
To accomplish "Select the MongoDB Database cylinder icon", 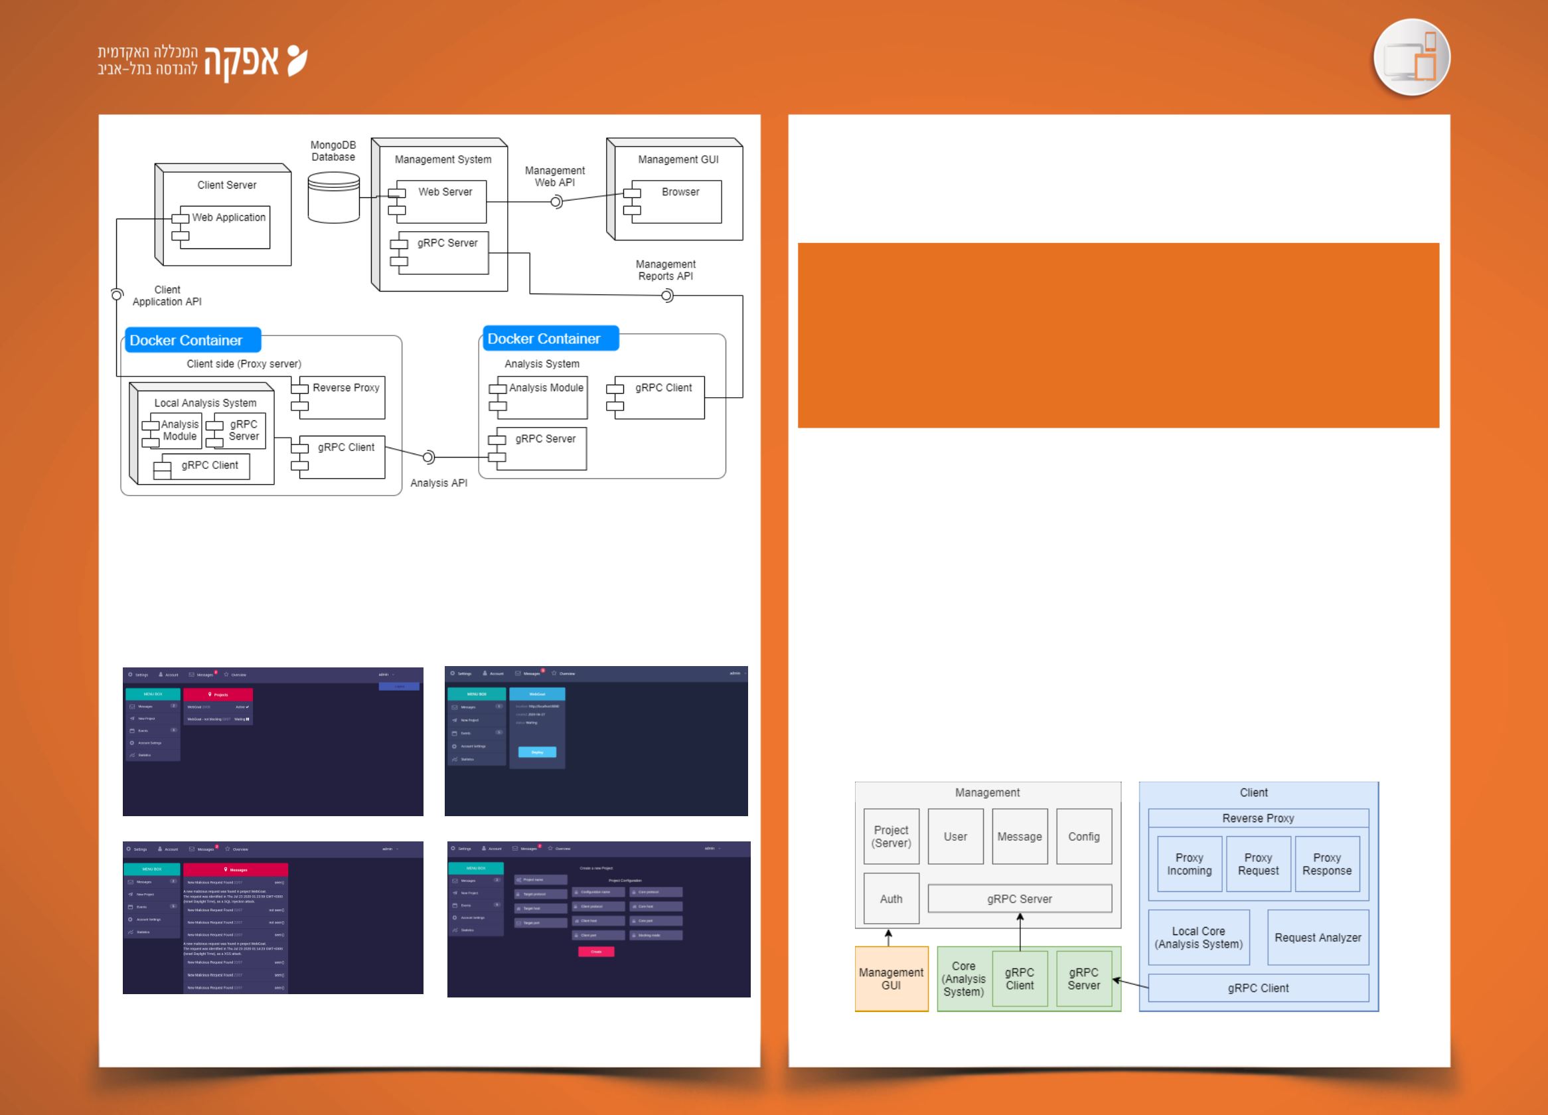I will [x=333, y=197].
